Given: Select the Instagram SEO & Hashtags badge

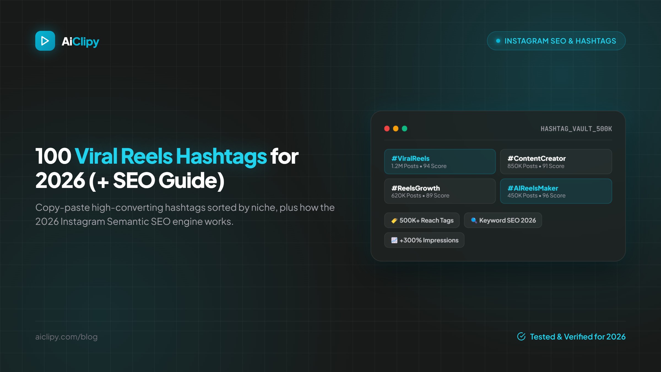Looking at the screenshot, I should pyautogui.click(x=556, y=41).
